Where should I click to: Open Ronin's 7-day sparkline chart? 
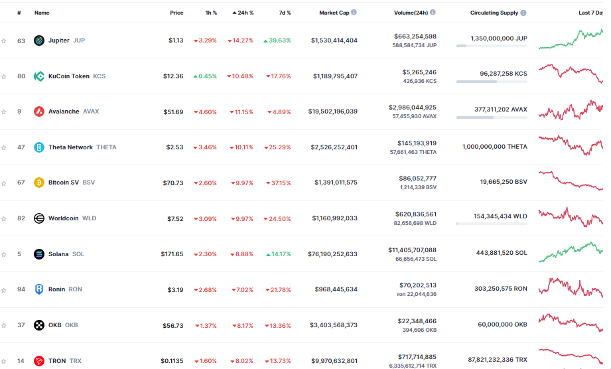(x=571, y=288)
